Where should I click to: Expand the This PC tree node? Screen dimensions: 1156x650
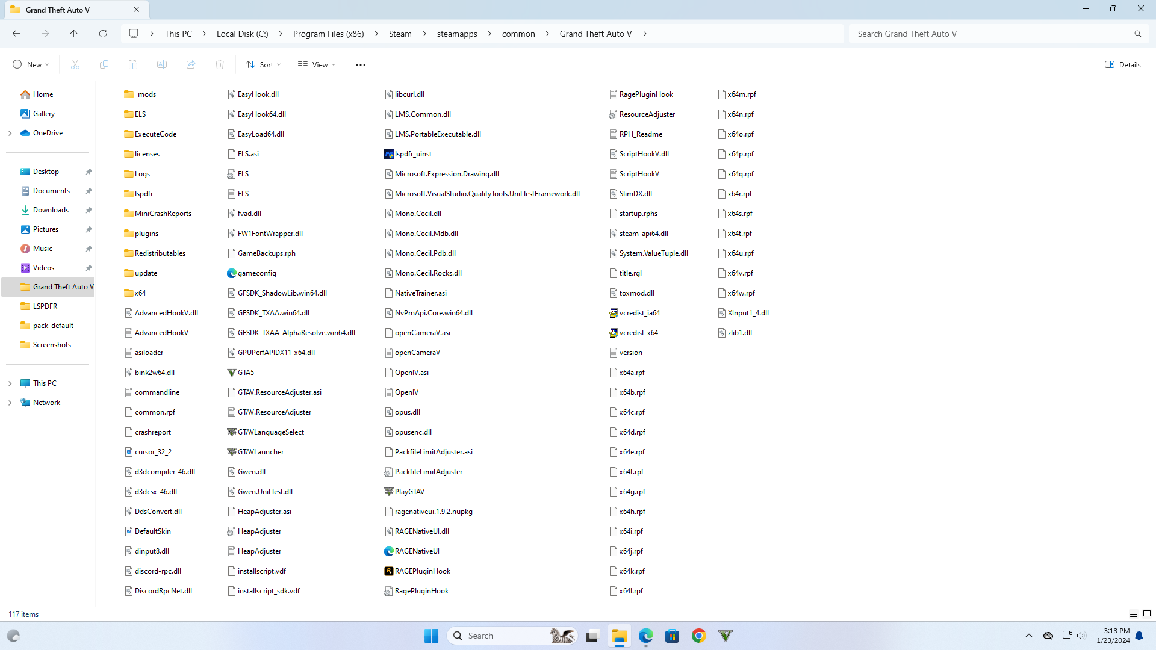tap(10, 383)
